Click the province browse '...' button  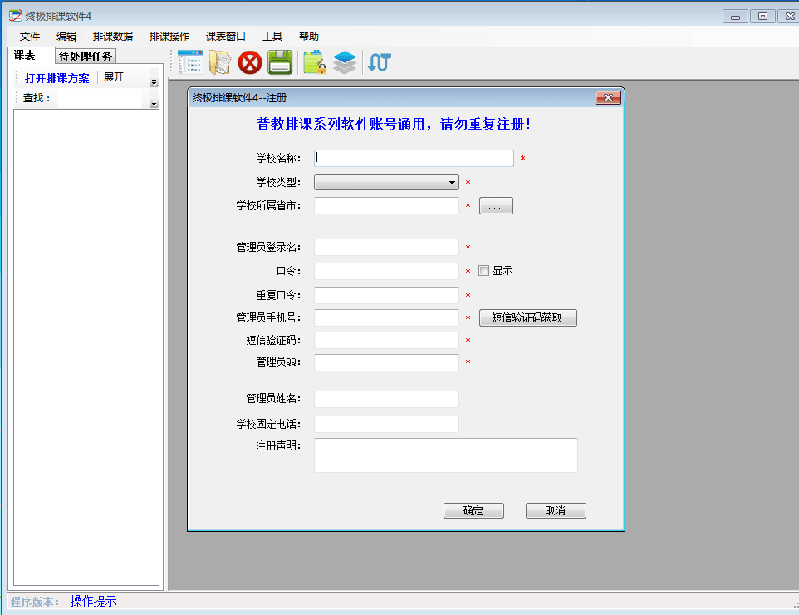[x=496, y=206]
